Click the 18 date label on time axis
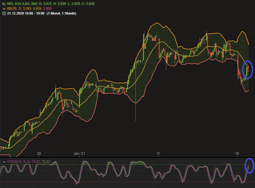This screenshot has height=188, width=255. click(x=237, y=153)
